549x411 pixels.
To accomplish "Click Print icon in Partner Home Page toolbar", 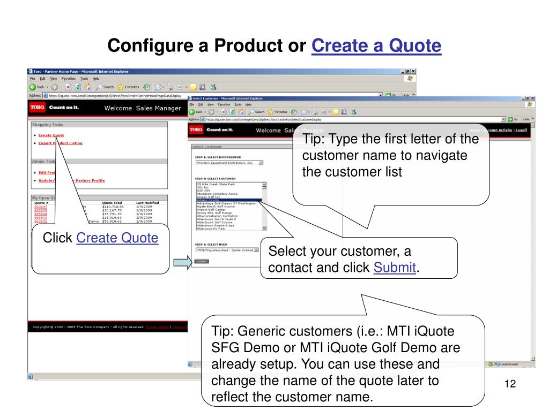I will [170, 87].
